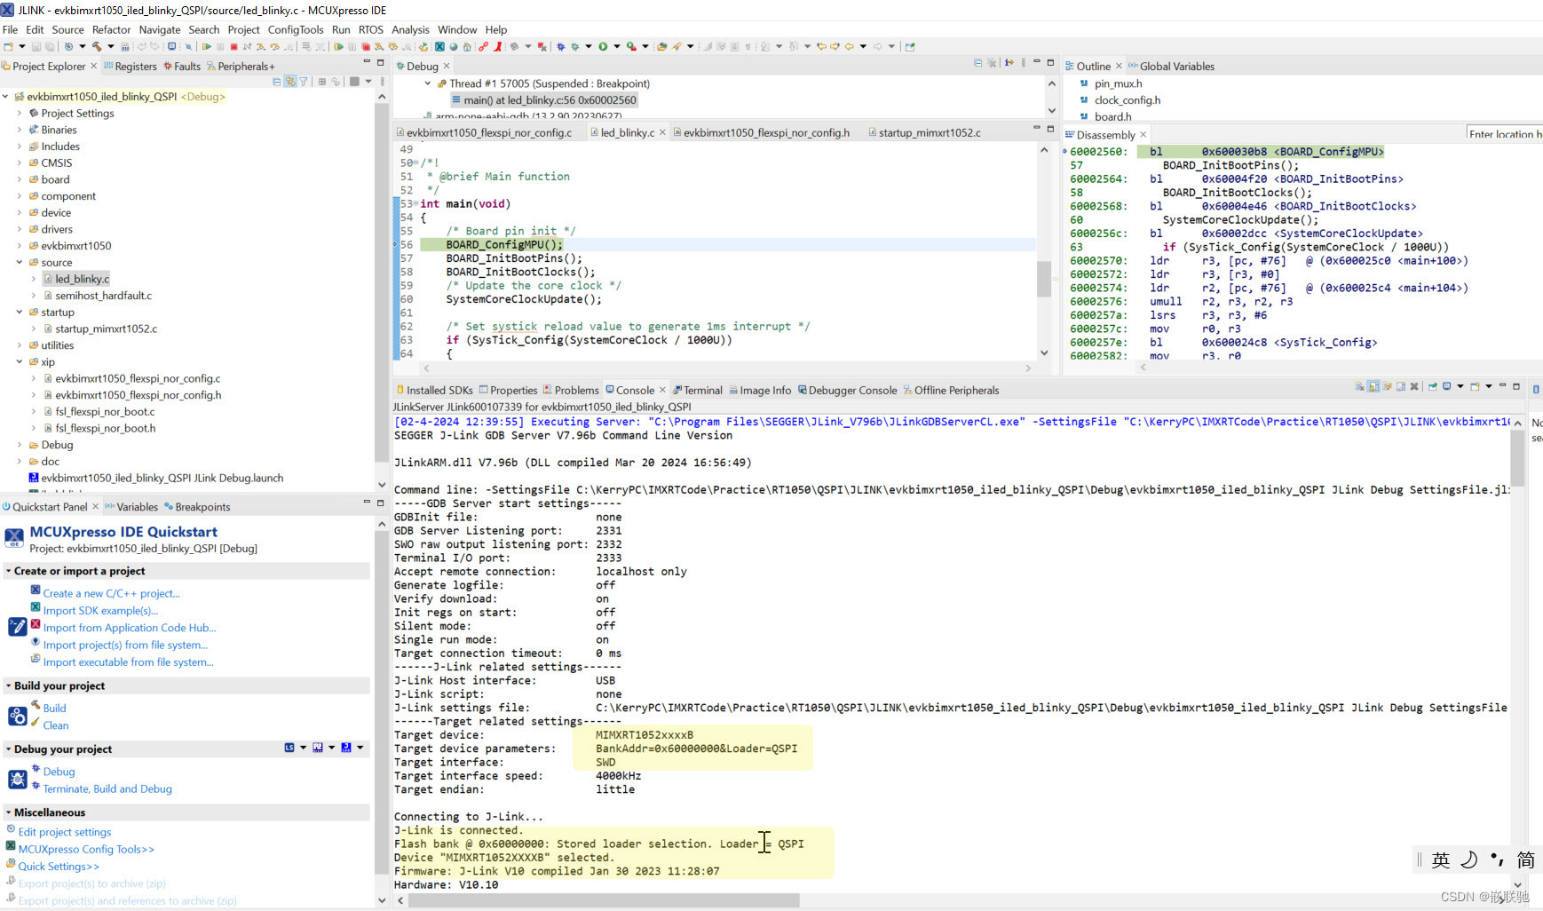This screenshot has width=1543, height=911.
Task: Click the filter icon in Project Explorer
Action: (303, 82)
